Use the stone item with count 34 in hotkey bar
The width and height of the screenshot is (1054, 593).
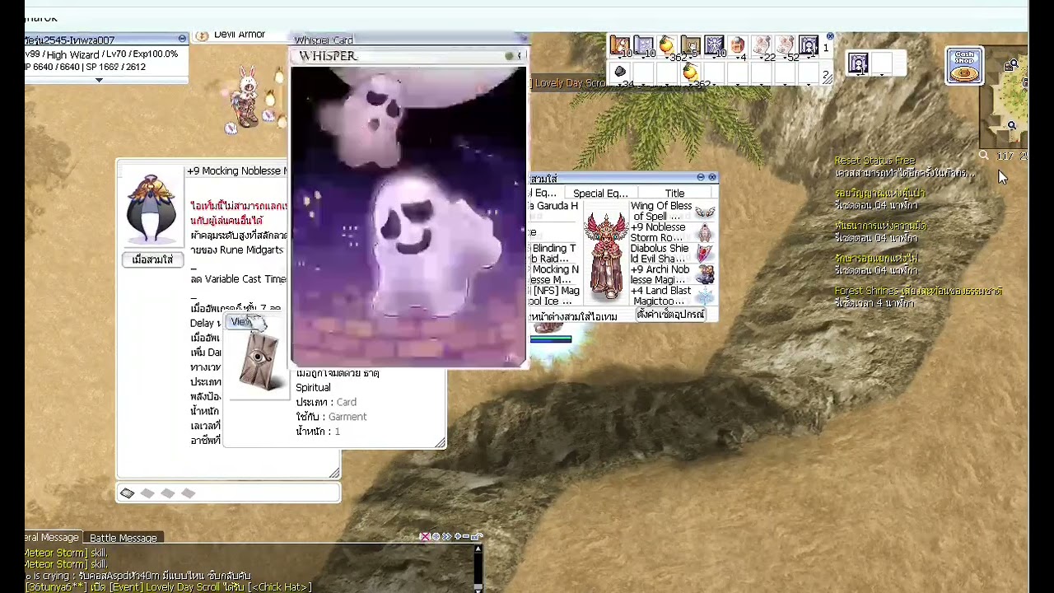620,72
